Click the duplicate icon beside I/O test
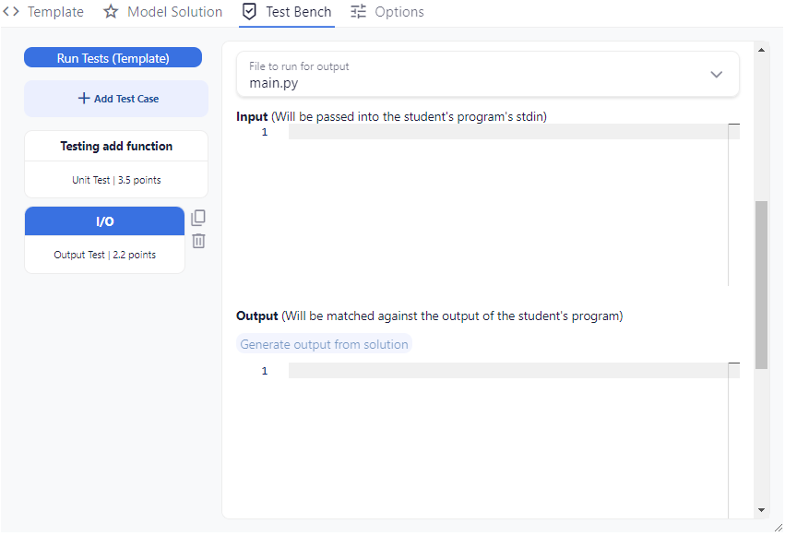Screen dimensions: 785x536 (x=198, y=218)
